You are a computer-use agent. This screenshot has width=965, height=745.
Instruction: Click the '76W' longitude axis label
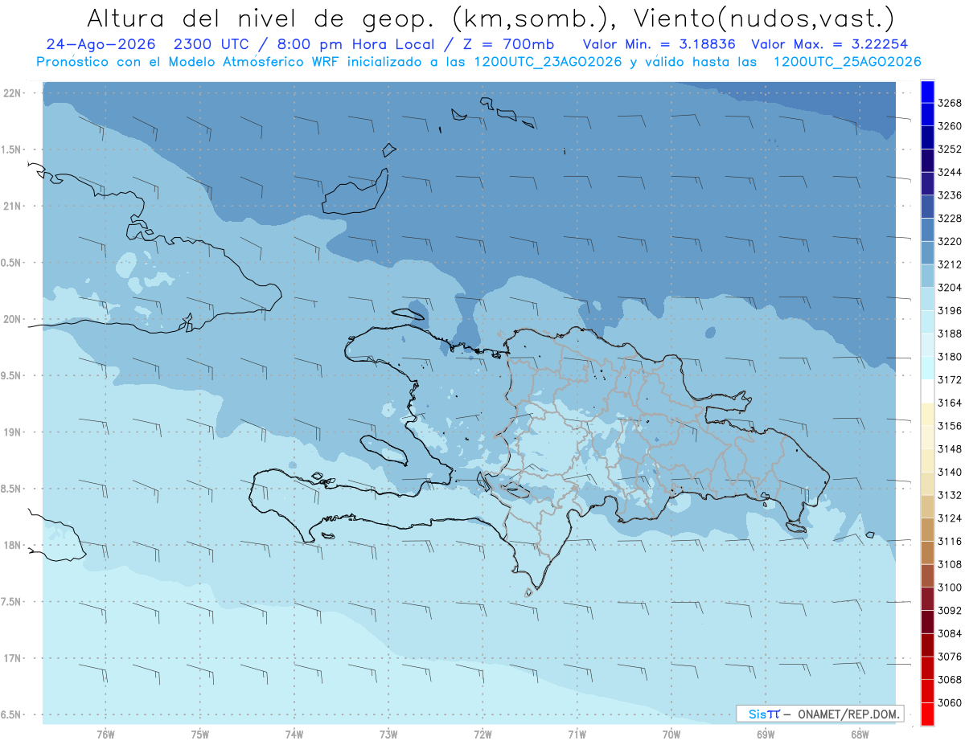105,734
